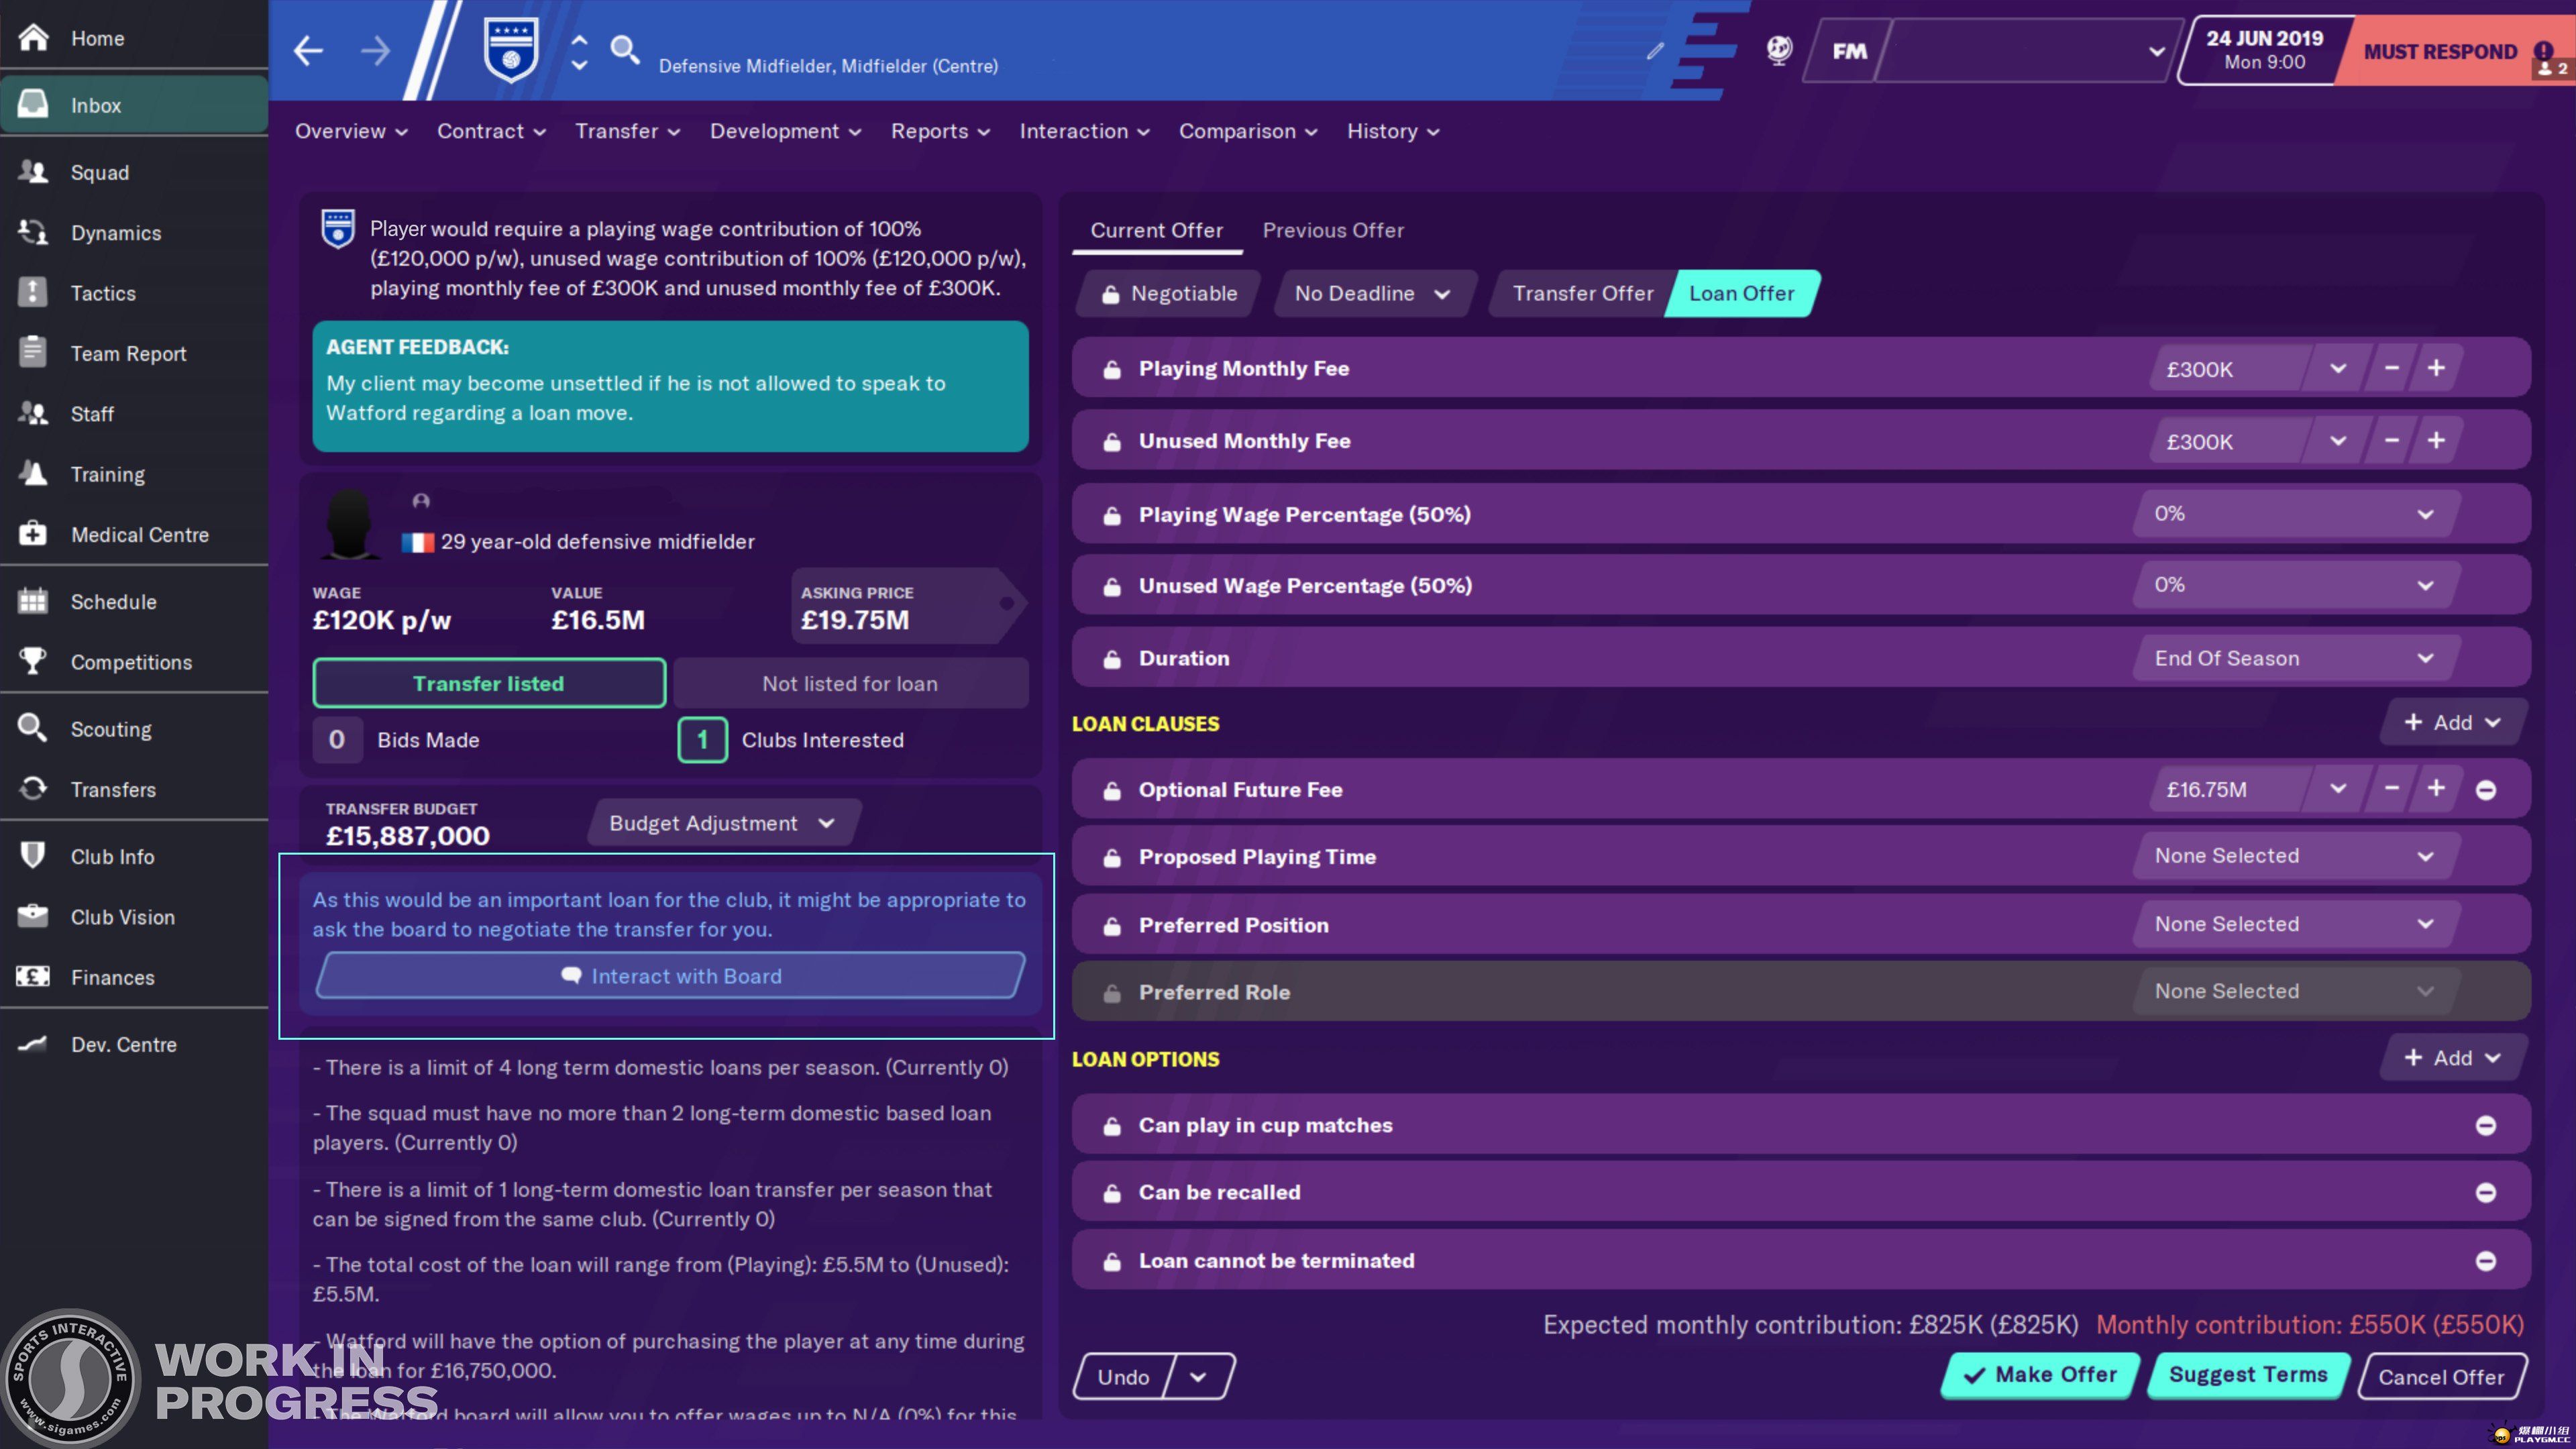Increase Unused Monthly Fee with plus

click(2435, 441)
